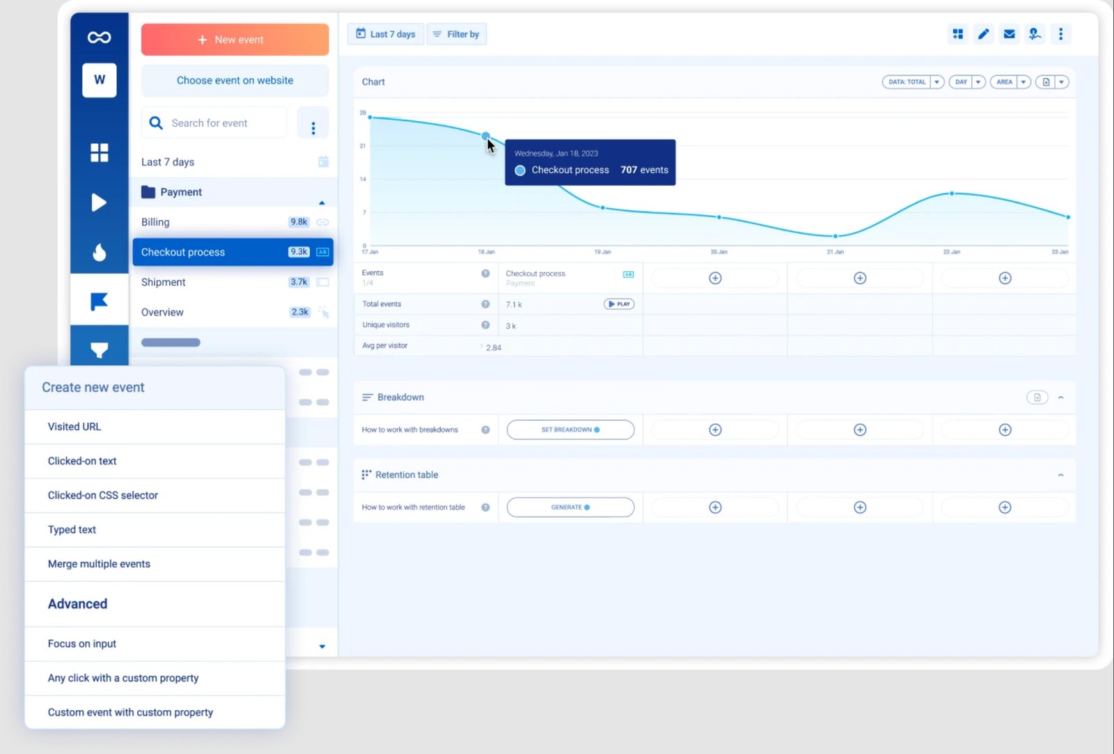1114x754 pixels.
Task: Click the flag events icon in the sidebar
Action: coord(100,300)
